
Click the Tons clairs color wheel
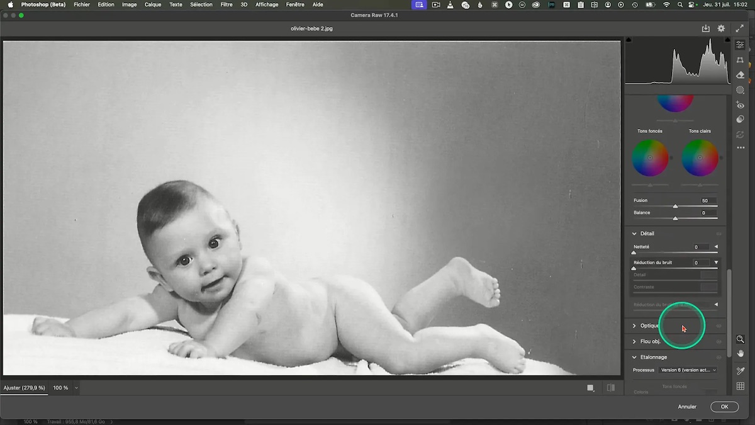click(700, 157)
